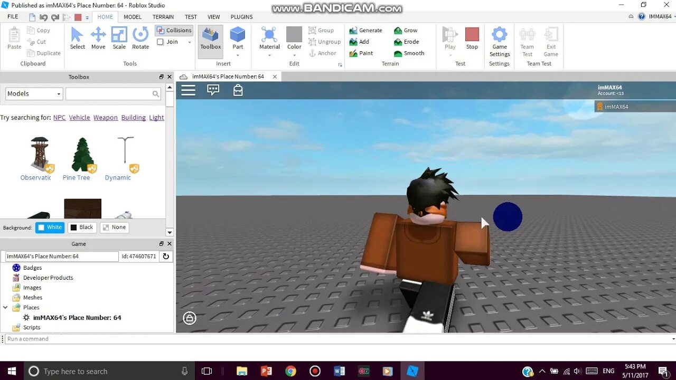676x380 pixels.
Task: Select the Pine Tree model thumbnail
Action: [82, 154]
